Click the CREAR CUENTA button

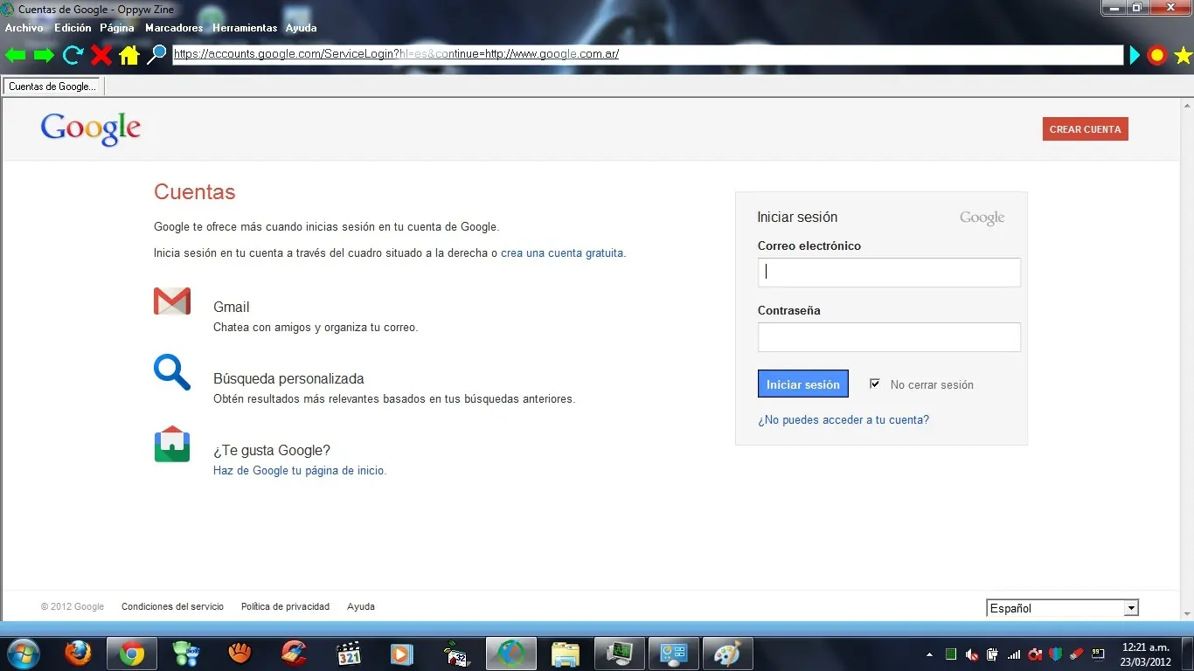coord(1086,129)
